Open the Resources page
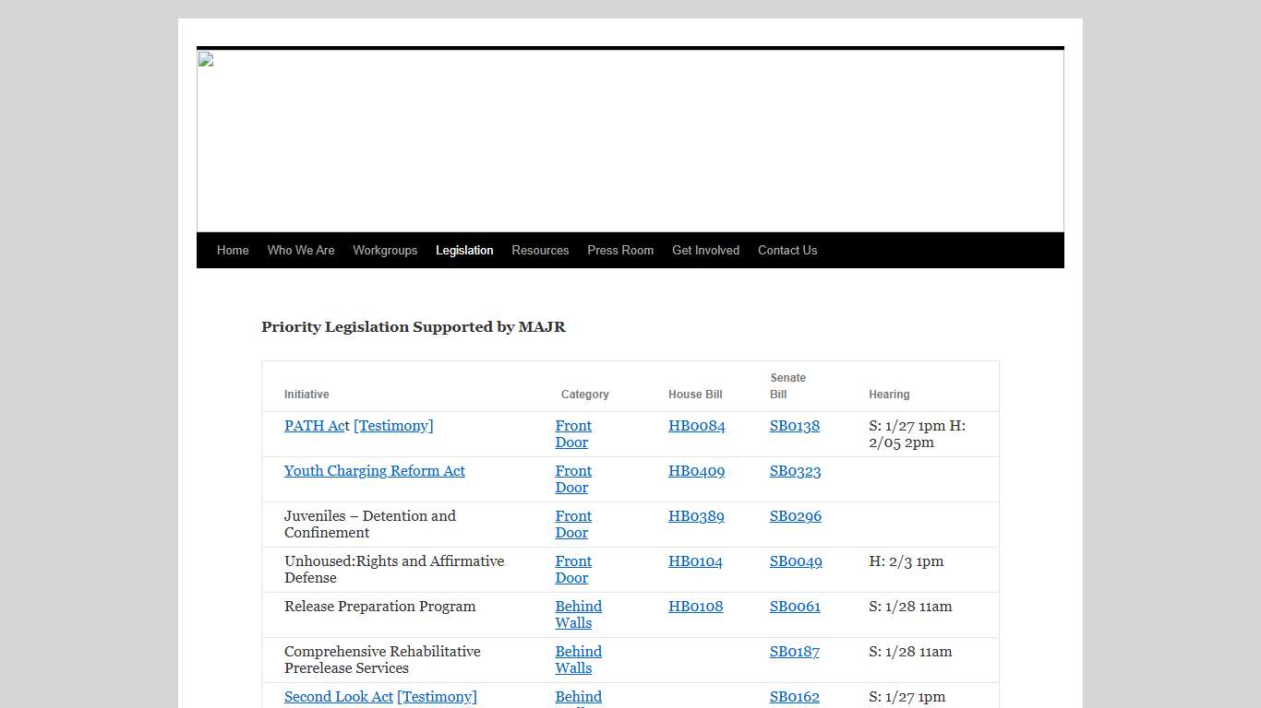Screen dimensions: 1261x708 click(x=540, y=250)
